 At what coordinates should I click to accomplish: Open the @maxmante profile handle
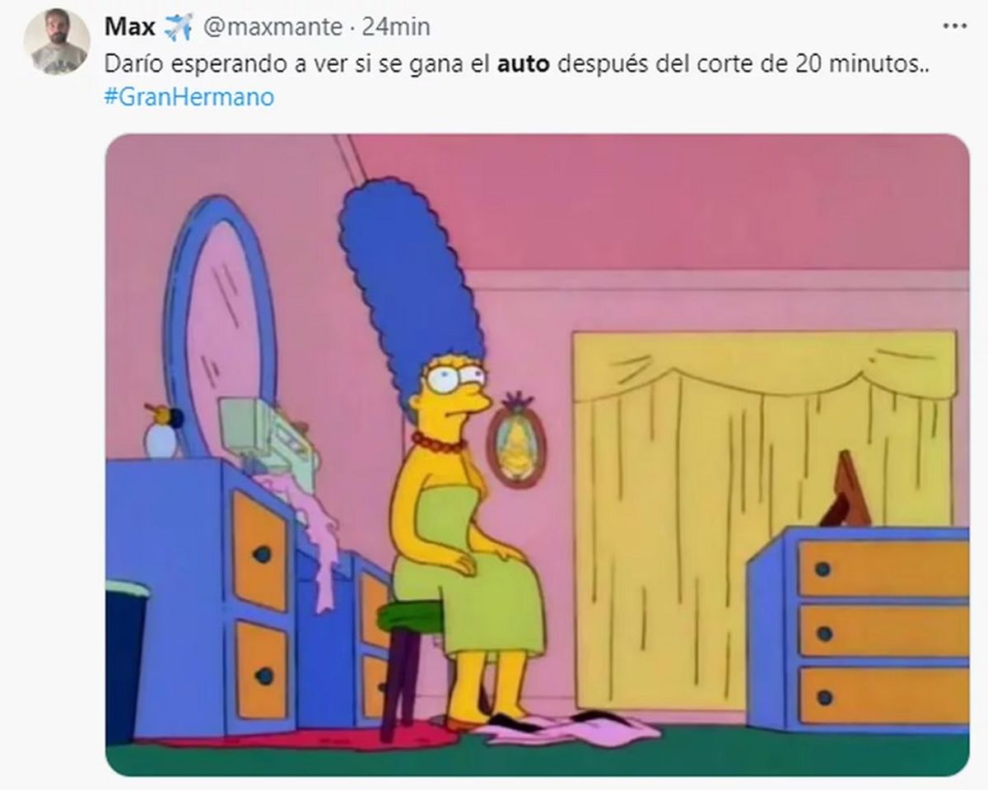272,27
